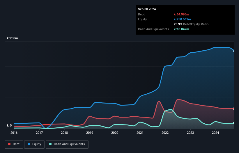Viewport: 239px width, 153px height.
Task: Toggle the Equity series legend button
Action: pos(34,144)
